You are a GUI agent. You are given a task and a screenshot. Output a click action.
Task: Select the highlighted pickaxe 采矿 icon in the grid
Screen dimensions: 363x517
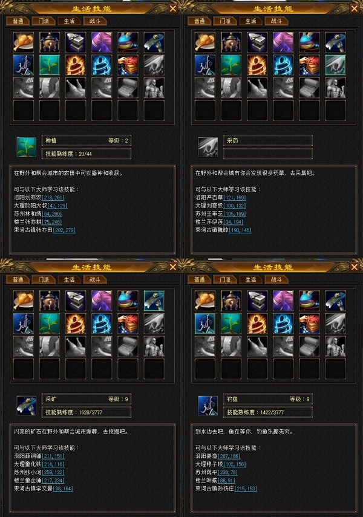pyautogui.click(x=154, y=301)
